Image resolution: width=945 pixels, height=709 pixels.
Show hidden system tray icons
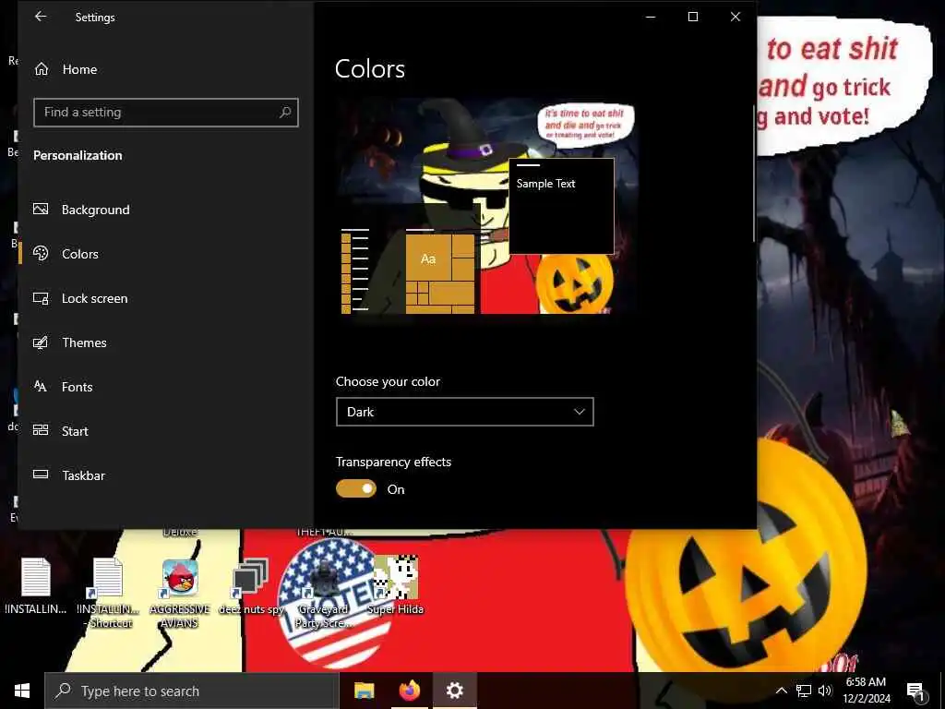click(x=781, y=691)
